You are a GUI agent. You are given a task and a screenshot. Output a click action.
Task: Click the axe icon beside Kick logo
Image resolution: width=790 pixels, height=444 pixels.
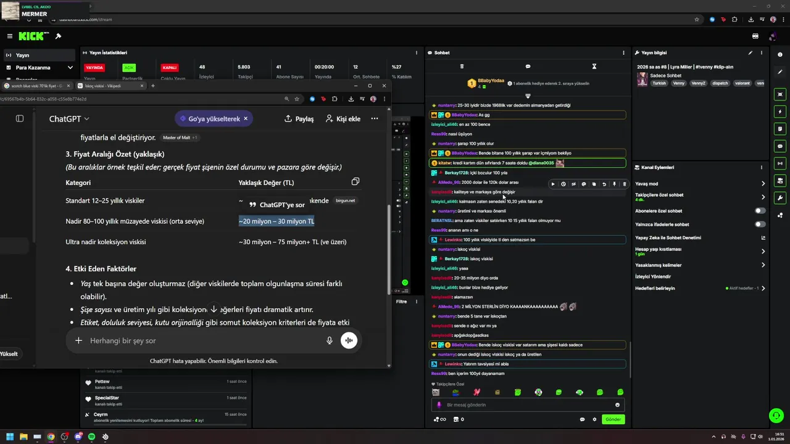(x=58, y=36)
